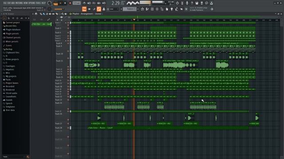Click the orange playhead marker on timeline
Screen dimensions: 284x159
pos(134,19)
